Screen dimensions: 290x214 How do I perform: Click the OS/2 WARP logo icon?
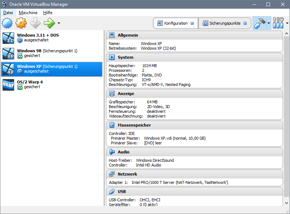[8, 85]
